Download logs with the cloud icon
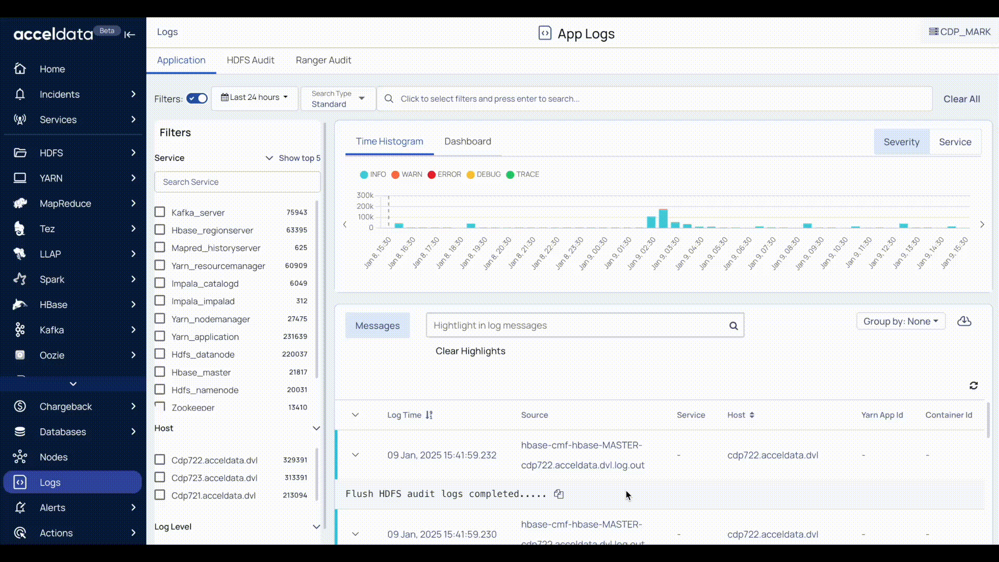Screen dimensions: 999x562 [x=964, y=322]
